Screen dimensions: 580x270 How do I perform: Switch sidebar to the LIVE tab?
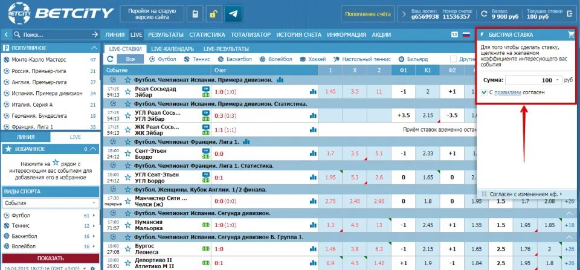pyautogui.click(x=76, y=137)
